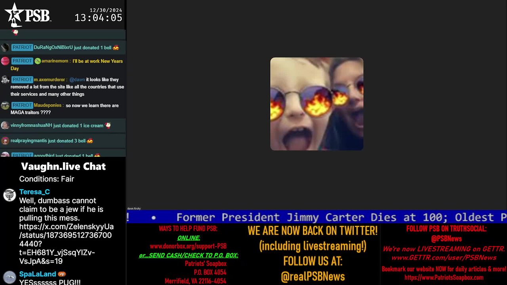The width and height of the screenshot is (507, 285).
Task: Click 'We're now LIVESTREAMING on GETTR.' text
Action: click(444, 249)
